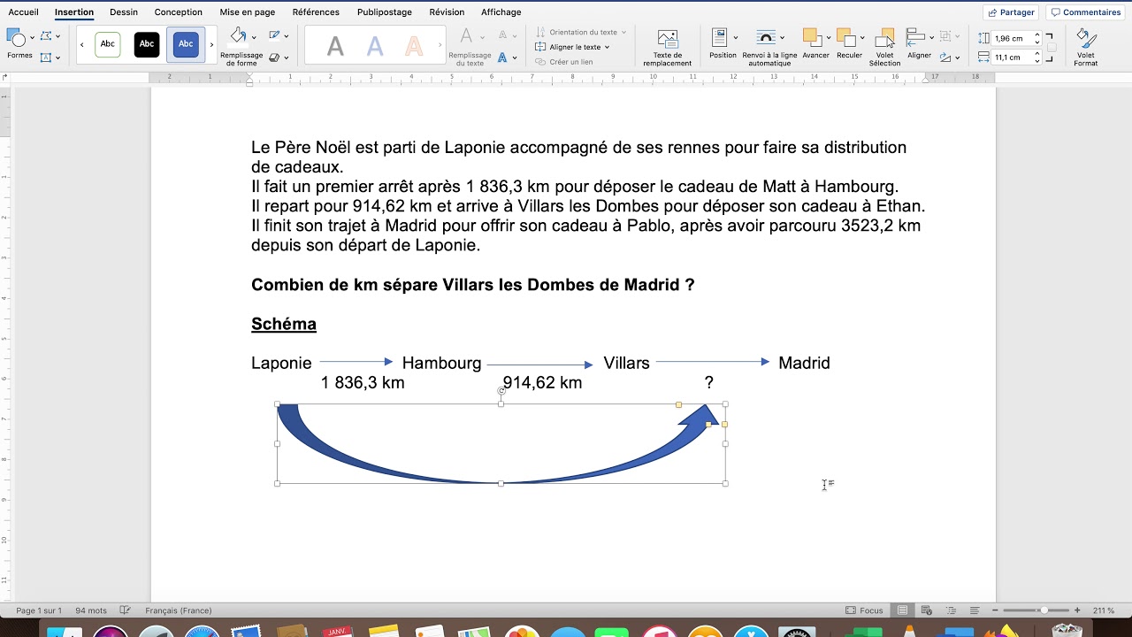Enable Focus mode in status bar
Screen dimensions: 1132x637
864,610
